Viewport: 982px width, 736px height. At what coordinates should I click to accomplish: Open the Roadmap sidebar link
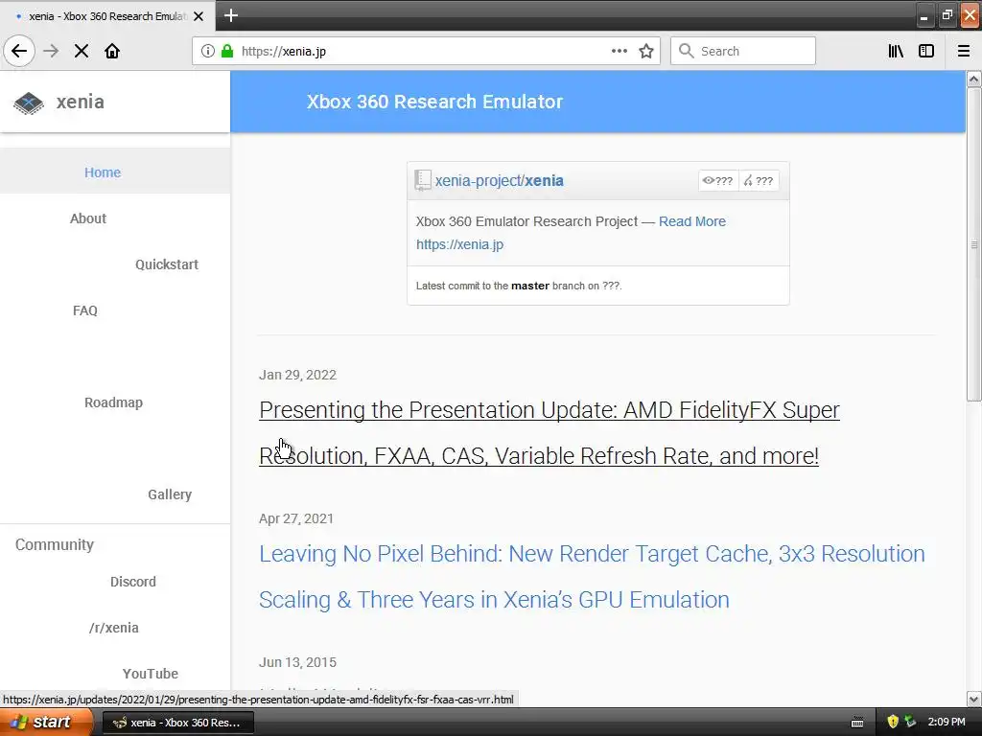(113, 402)
